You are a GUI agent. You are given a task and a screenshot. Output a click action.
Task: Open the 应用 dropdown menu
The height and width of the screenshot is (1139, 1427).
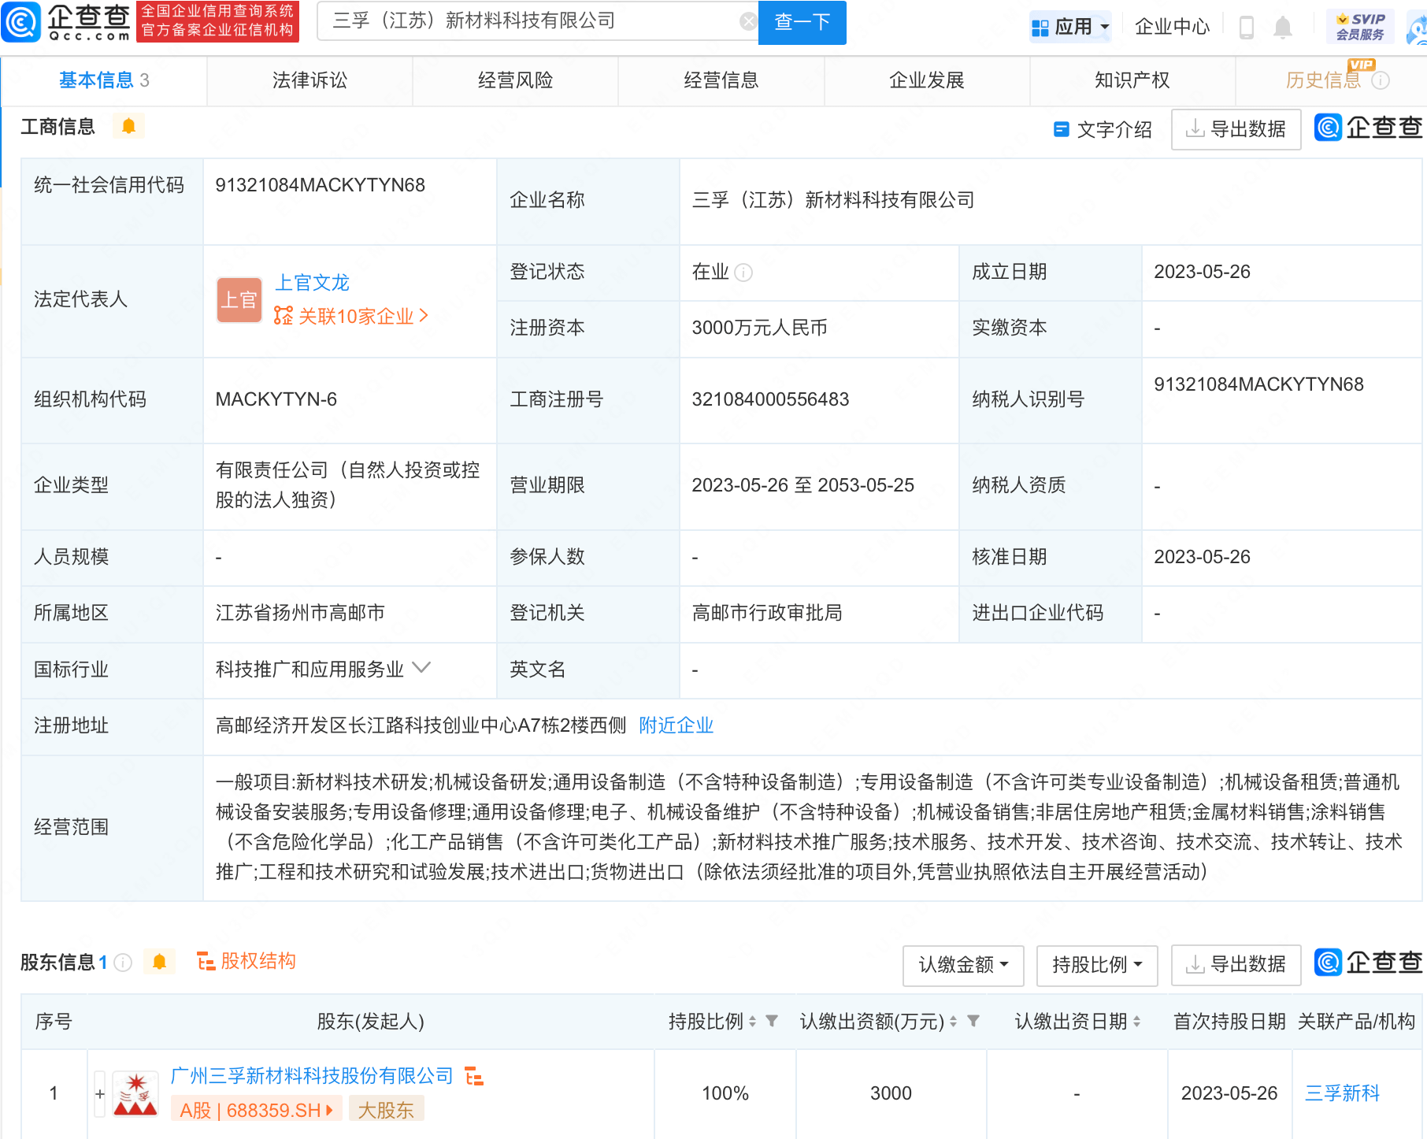click(x=1071, y=28)
